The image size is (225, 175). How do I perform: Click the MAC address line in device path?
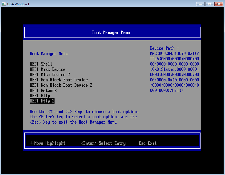click(x=174, y=54)
